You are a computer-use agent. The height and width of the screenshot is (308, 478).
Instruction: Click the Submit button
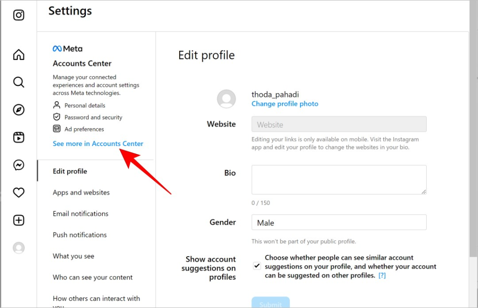click(x=270, y=302)
